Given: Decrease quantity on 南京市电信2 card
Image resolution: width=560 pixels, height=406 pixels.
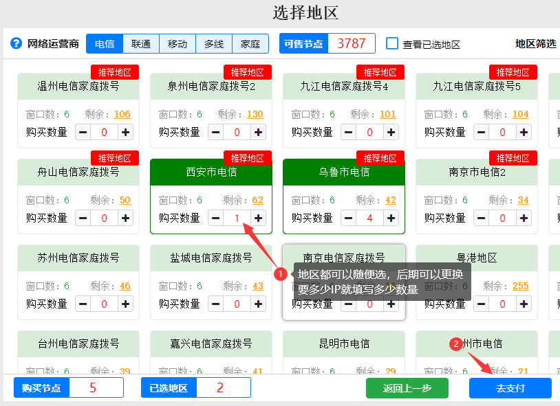Looking at the screenshot, I should coord(482,218).
